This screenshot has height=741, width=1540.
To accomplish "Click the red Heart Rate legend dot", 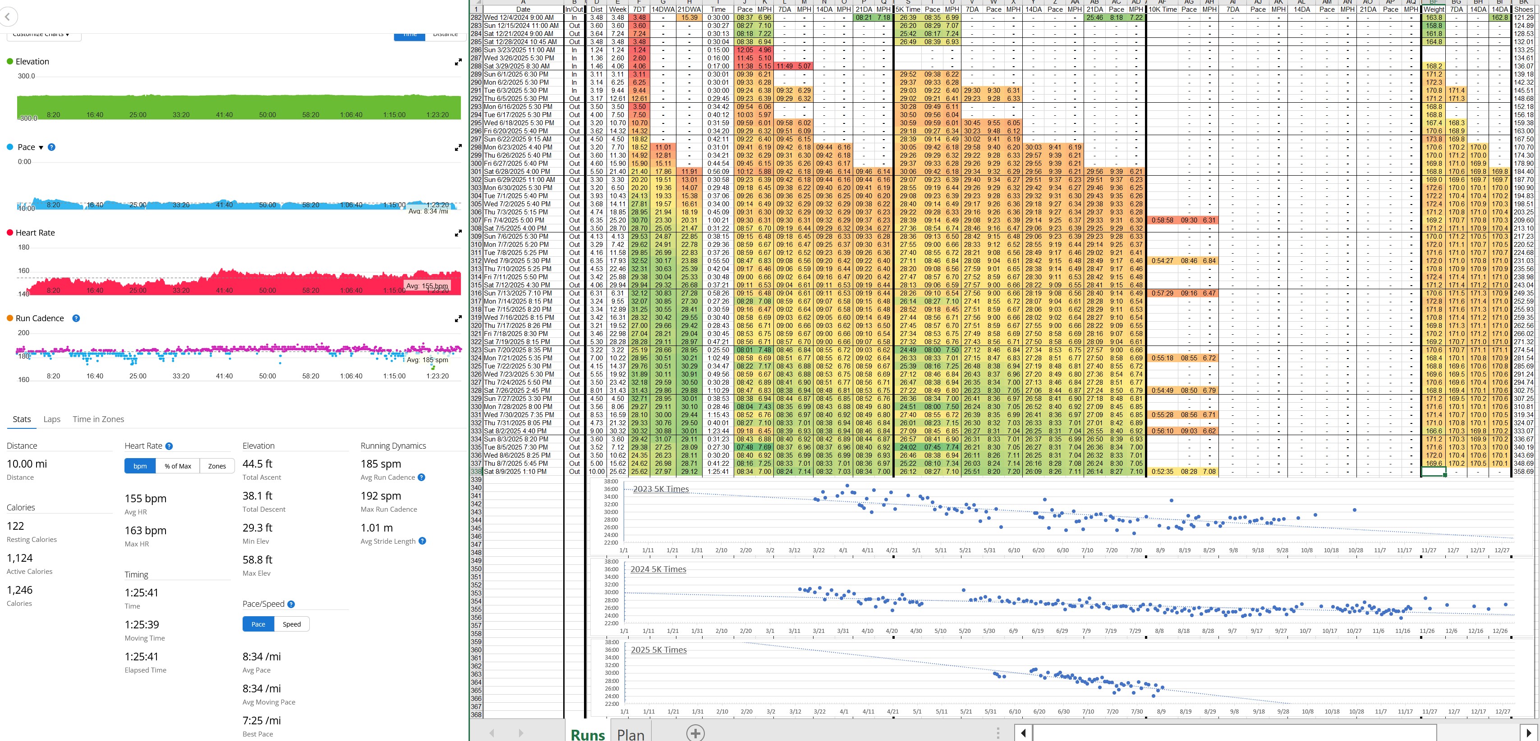I will 9,233.
